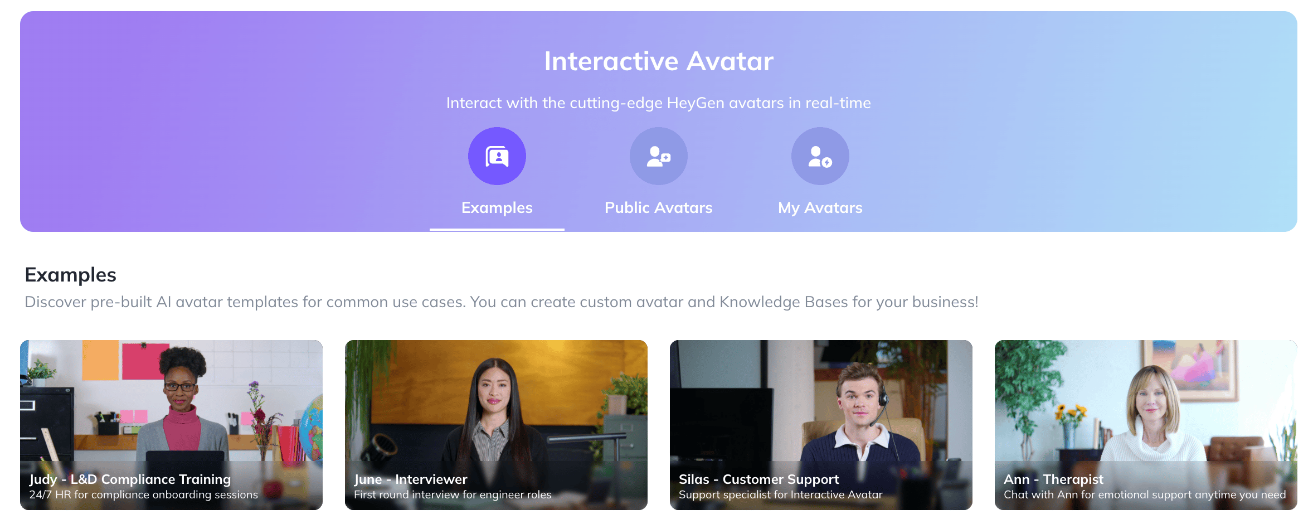Click the Interactive Avatar banner heading
The height and width of the screenshot is (524, 1313).
click(658, 61)
